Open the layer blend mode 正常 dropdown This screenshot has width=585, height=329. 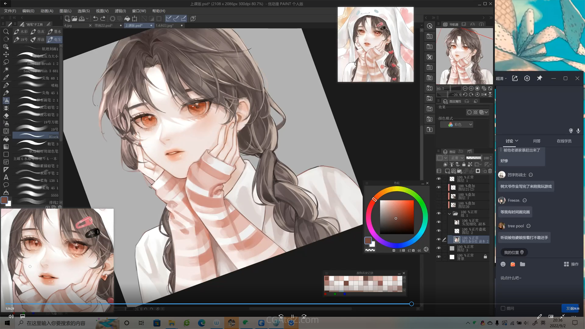(x=457, y=158)
